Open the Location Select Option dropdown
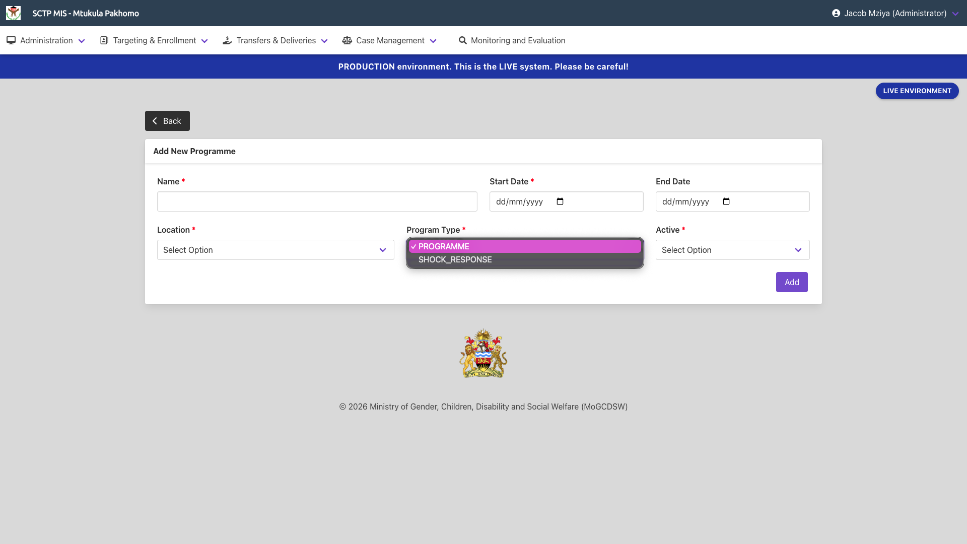 [275, 250]
